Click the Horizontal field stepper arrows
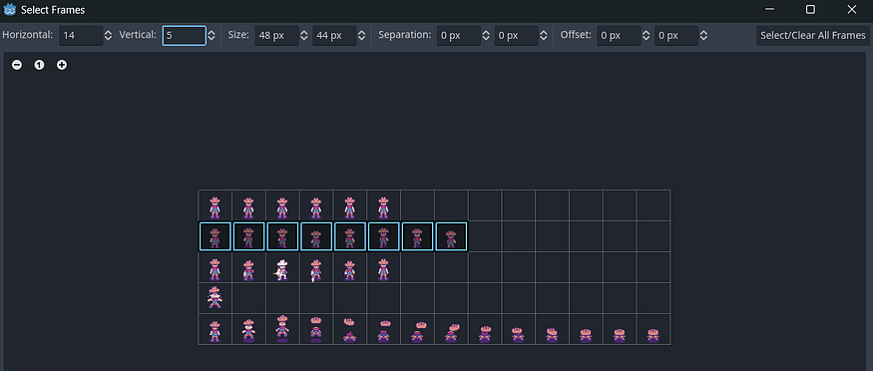Image resolution: width=873 pixels, height=371 pixels. tap(108, 35)
